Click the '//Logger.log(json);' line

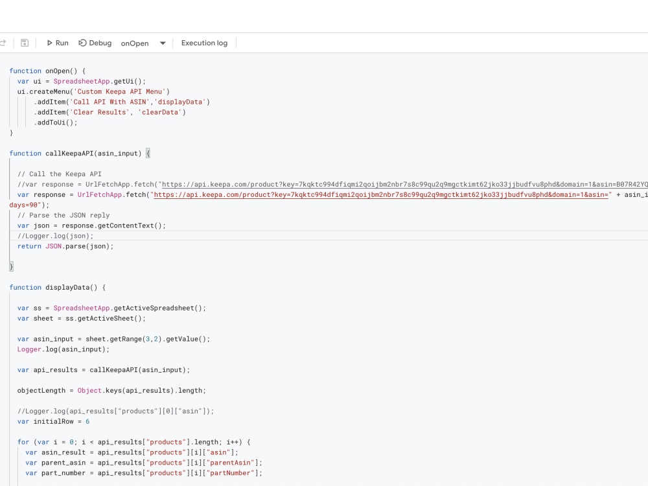click(x=55, y=236)
